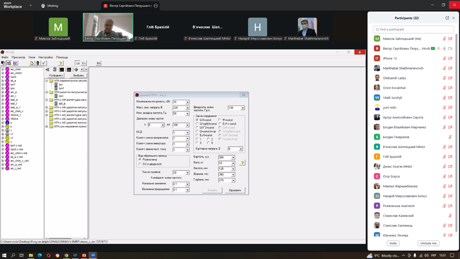Select the ОЗ з швидкості feedback radio
460x259 pixels.
click(140, 164)
